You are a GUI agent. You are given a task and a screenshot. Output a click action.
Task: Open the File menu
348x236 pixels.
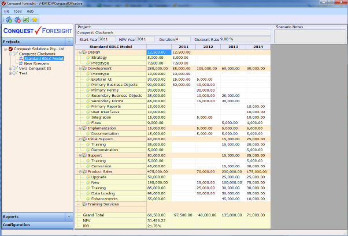7,12
